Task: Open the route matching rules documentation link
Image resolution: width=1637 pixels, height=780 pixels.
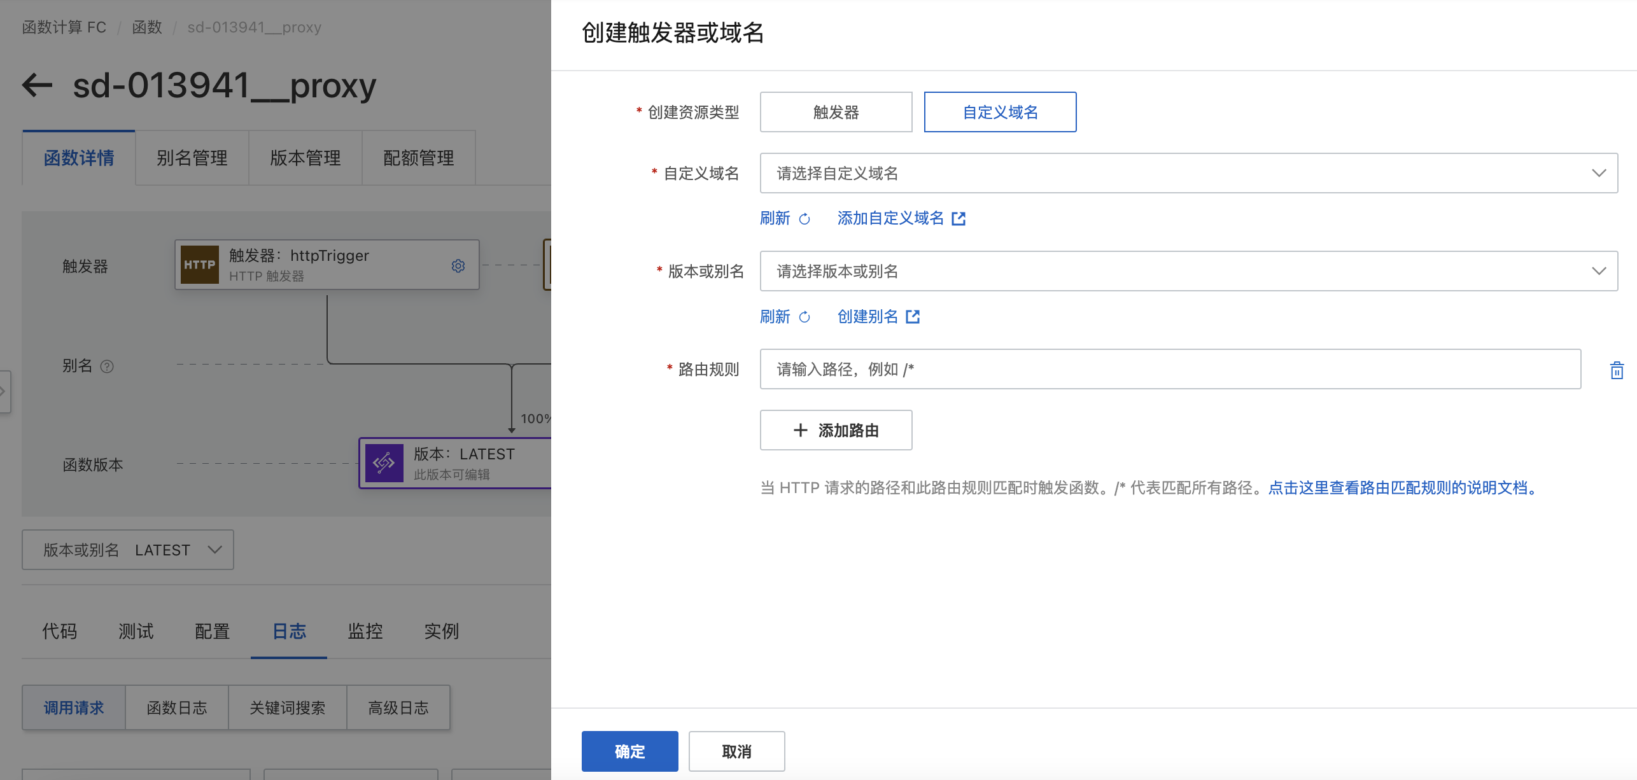Action: pyautogui.click(x=1403, y=488)
